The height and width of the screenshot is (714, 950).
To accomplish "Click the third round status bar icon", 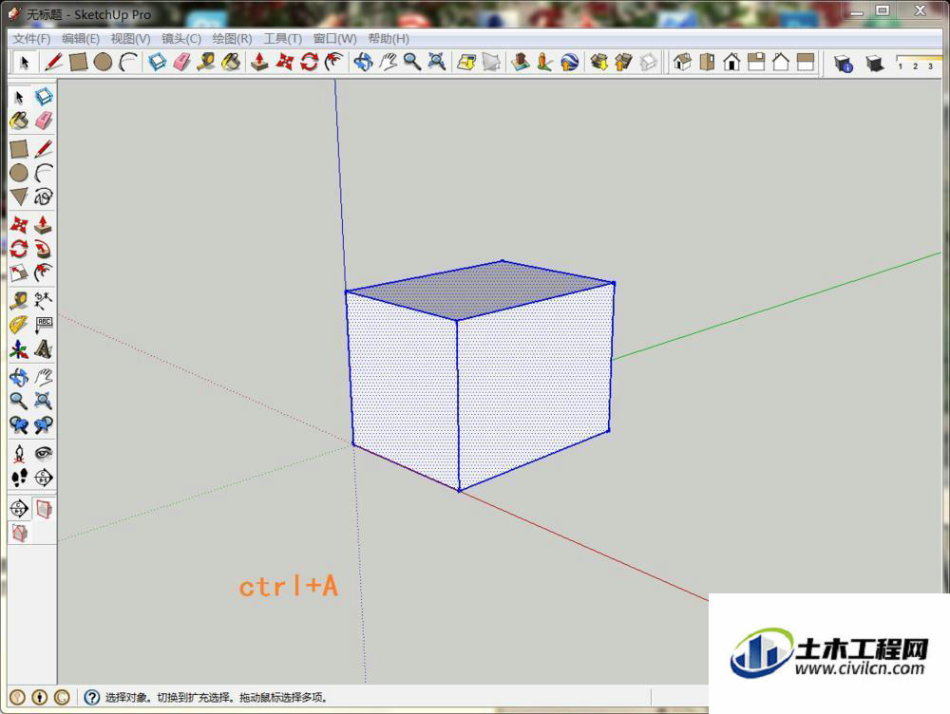I will [62, 698].
